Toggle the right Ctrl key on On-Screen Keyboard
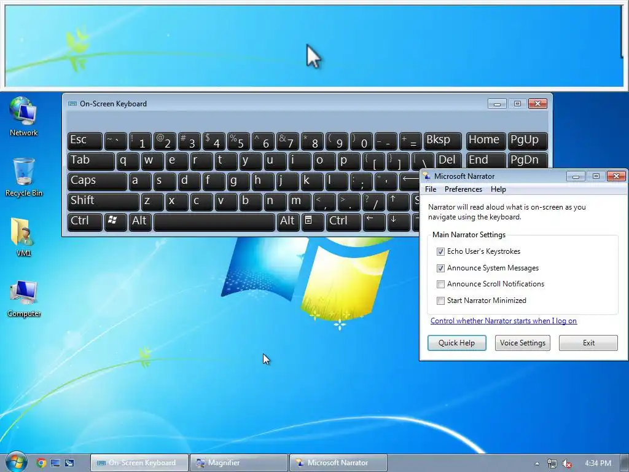Viewport: 629px width, 472px height. pos(344,221)
